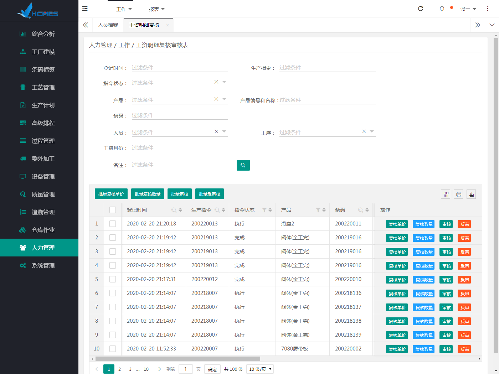This screenshot has width=499, height=374.
Task: Check the checkbox for row 1
Action: coord(113,224)
